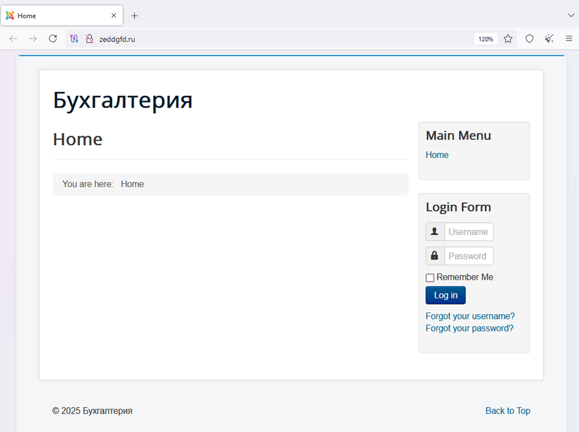The width and height of the screenshot is (579, 432).
Task: Expand the list all tabs chevron
Action: pyautogui.click(x=571, y=15)
